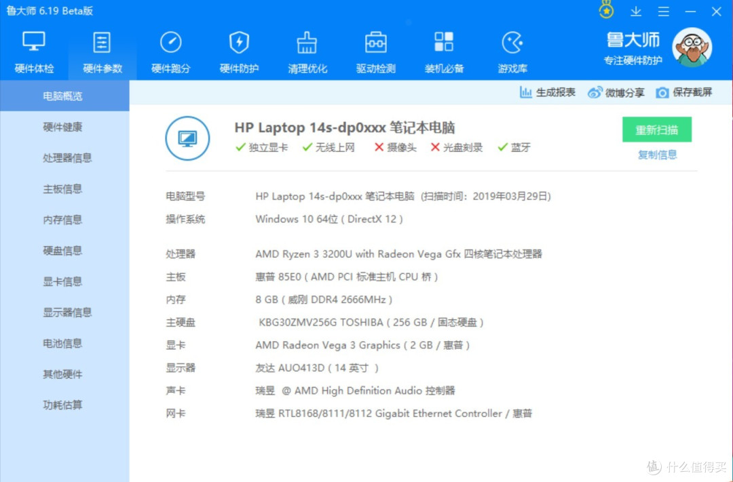Click the download arrow in the title bar
This screenshot has height=482, width=733.
click(636, 11)
